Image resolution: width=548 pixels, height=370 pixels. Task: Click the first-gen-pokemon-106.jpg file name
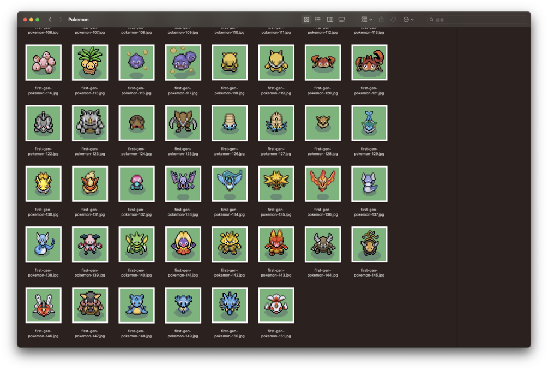click(43, 31)
